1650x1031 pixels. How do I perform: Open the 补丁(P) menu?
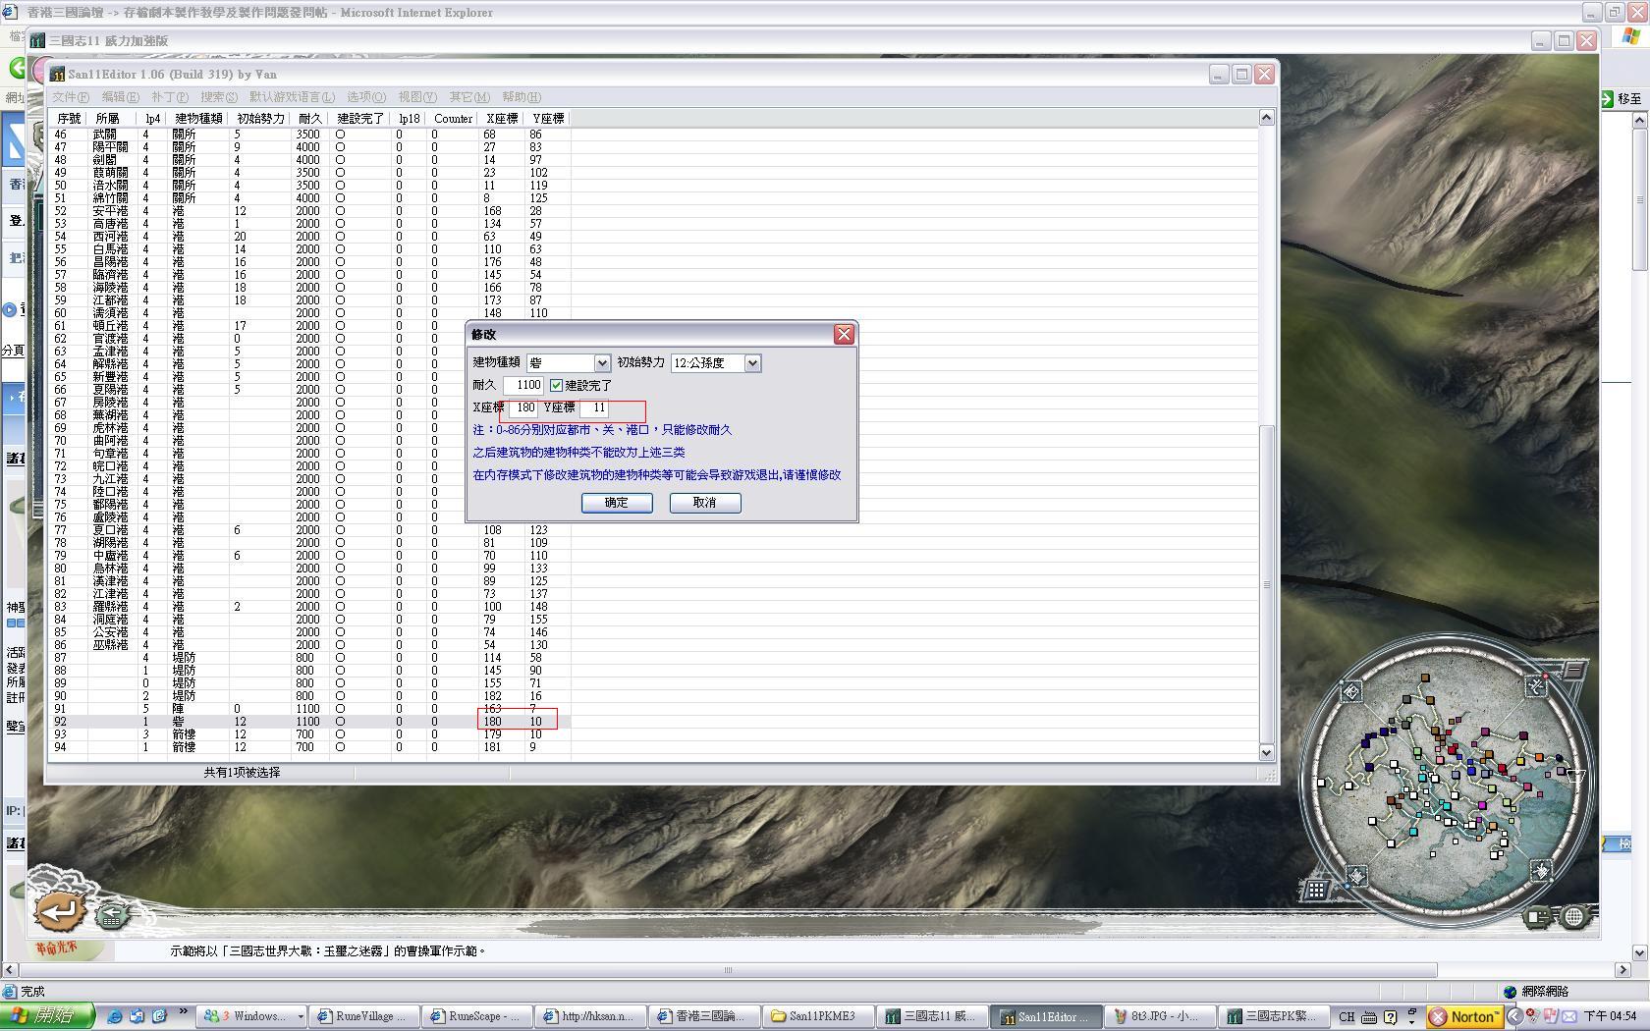tap(170, 97)
